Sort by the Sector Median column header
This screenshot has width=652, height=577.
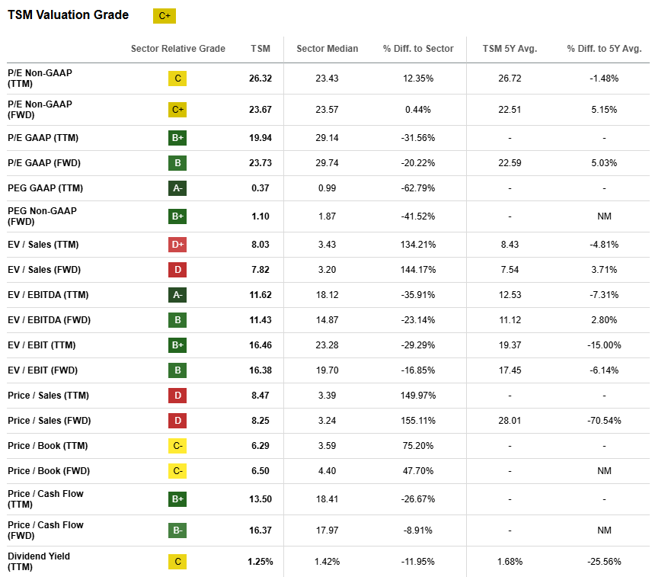tap(326, 47)
